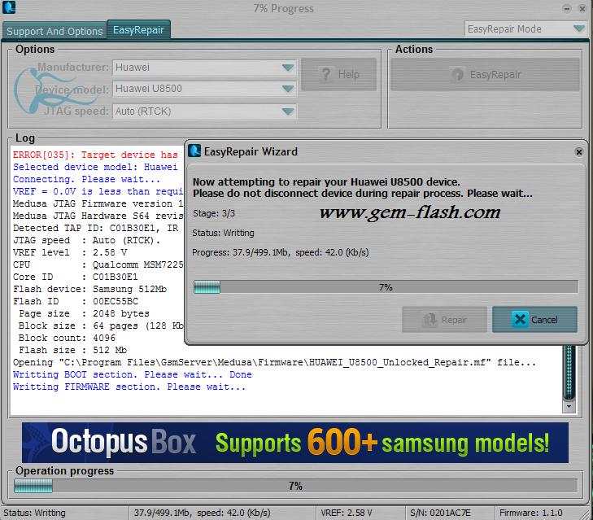Click status bar 'VREF: 2.58 V' entry
Image resolution: width=593 pixels, height=520 pixels.
click(x=347, y=513)
